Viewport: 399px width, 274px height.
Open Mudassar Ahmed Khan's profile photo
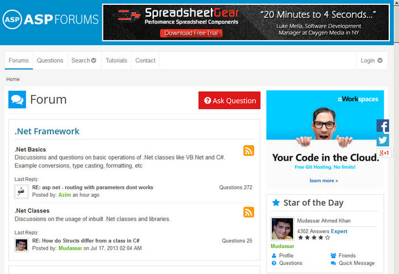click(282, 229)
